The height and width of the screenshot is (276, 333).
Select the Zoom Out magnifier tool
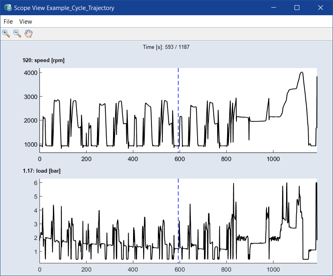pyautogui.click(x=17, y=34)
